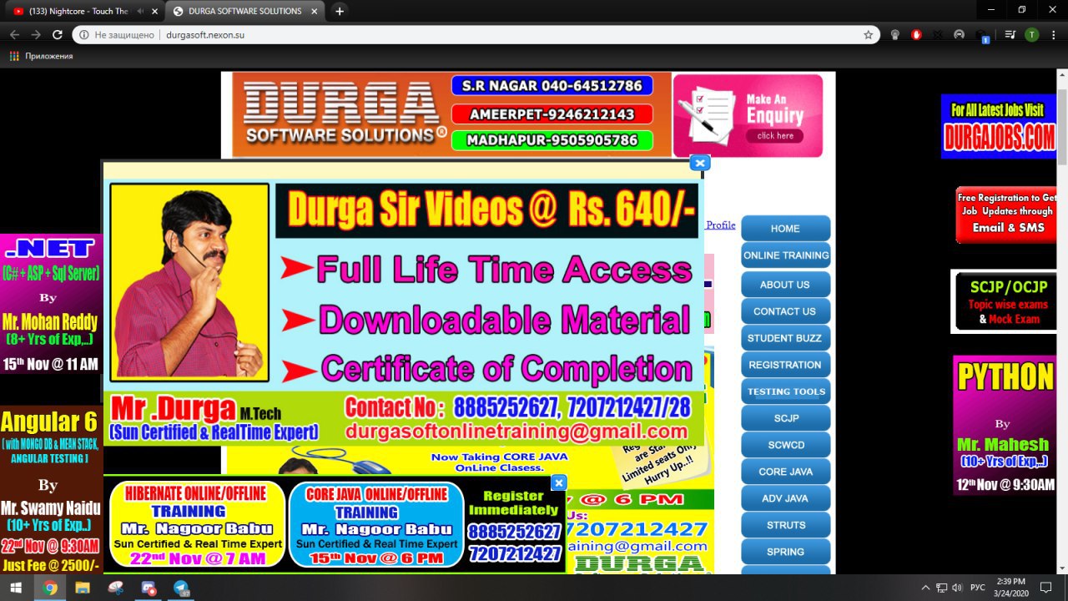Screen dimensions: 1068x601
Task: Open the taskbar app with red badge
Action: (x=149, y=588)
